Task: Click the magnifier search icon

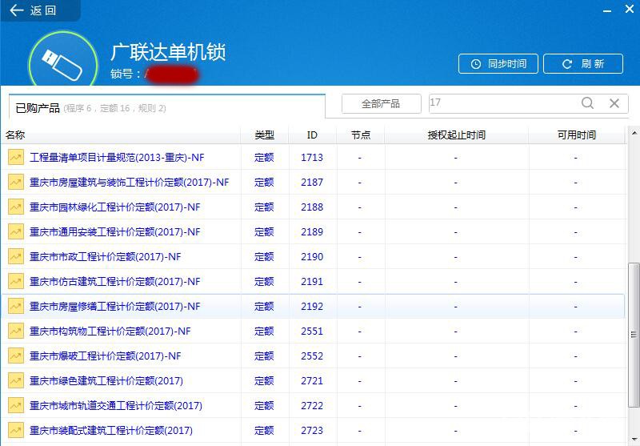Action: click(587, 103)
